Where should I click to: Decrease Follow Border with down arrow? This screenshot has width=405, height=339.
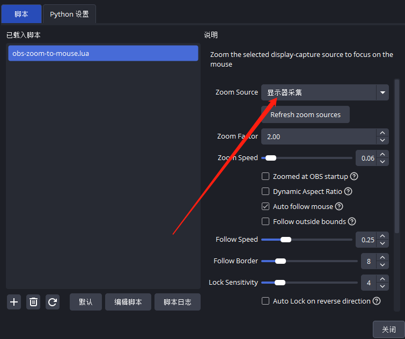coord(382,265)
